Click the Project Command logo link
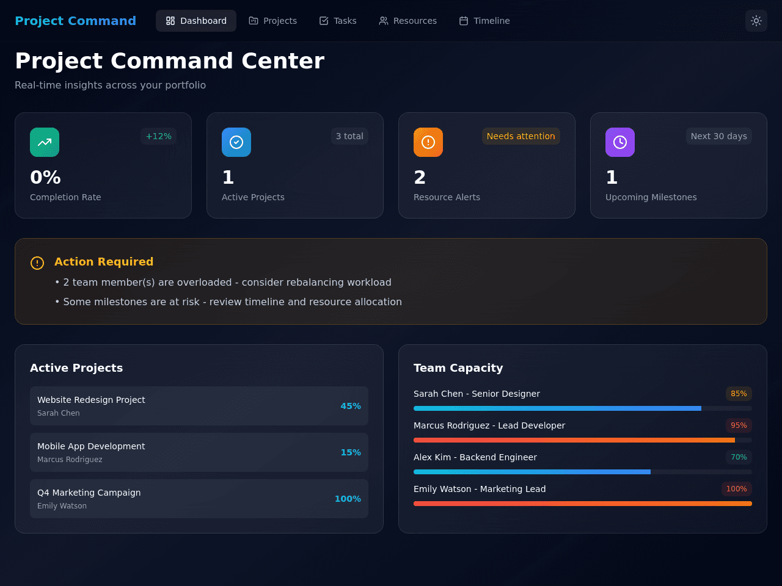The height and width of the screenshot is (586, 782). [75, 21]
